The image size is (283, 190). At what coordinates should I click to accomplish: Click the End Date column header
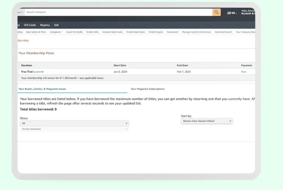click(182, 66)
